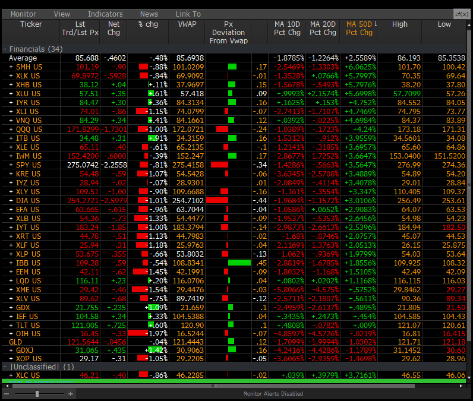The image size is (473, 401).
Task: Click the zoom slider handle
Action: [37, 394]
